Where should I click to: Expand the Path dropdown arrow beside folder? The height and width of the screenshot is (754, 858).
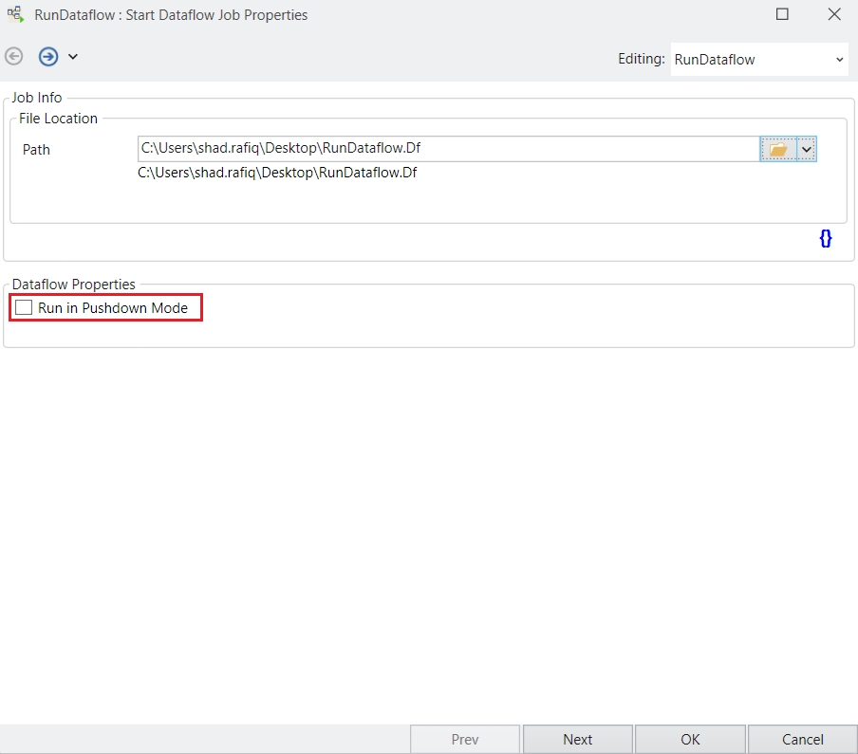click(x=807, y=149)
